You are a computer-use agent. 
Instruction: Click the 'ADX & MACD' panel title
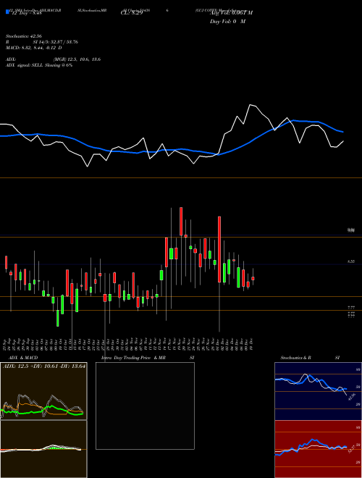(x=23, y=358)
